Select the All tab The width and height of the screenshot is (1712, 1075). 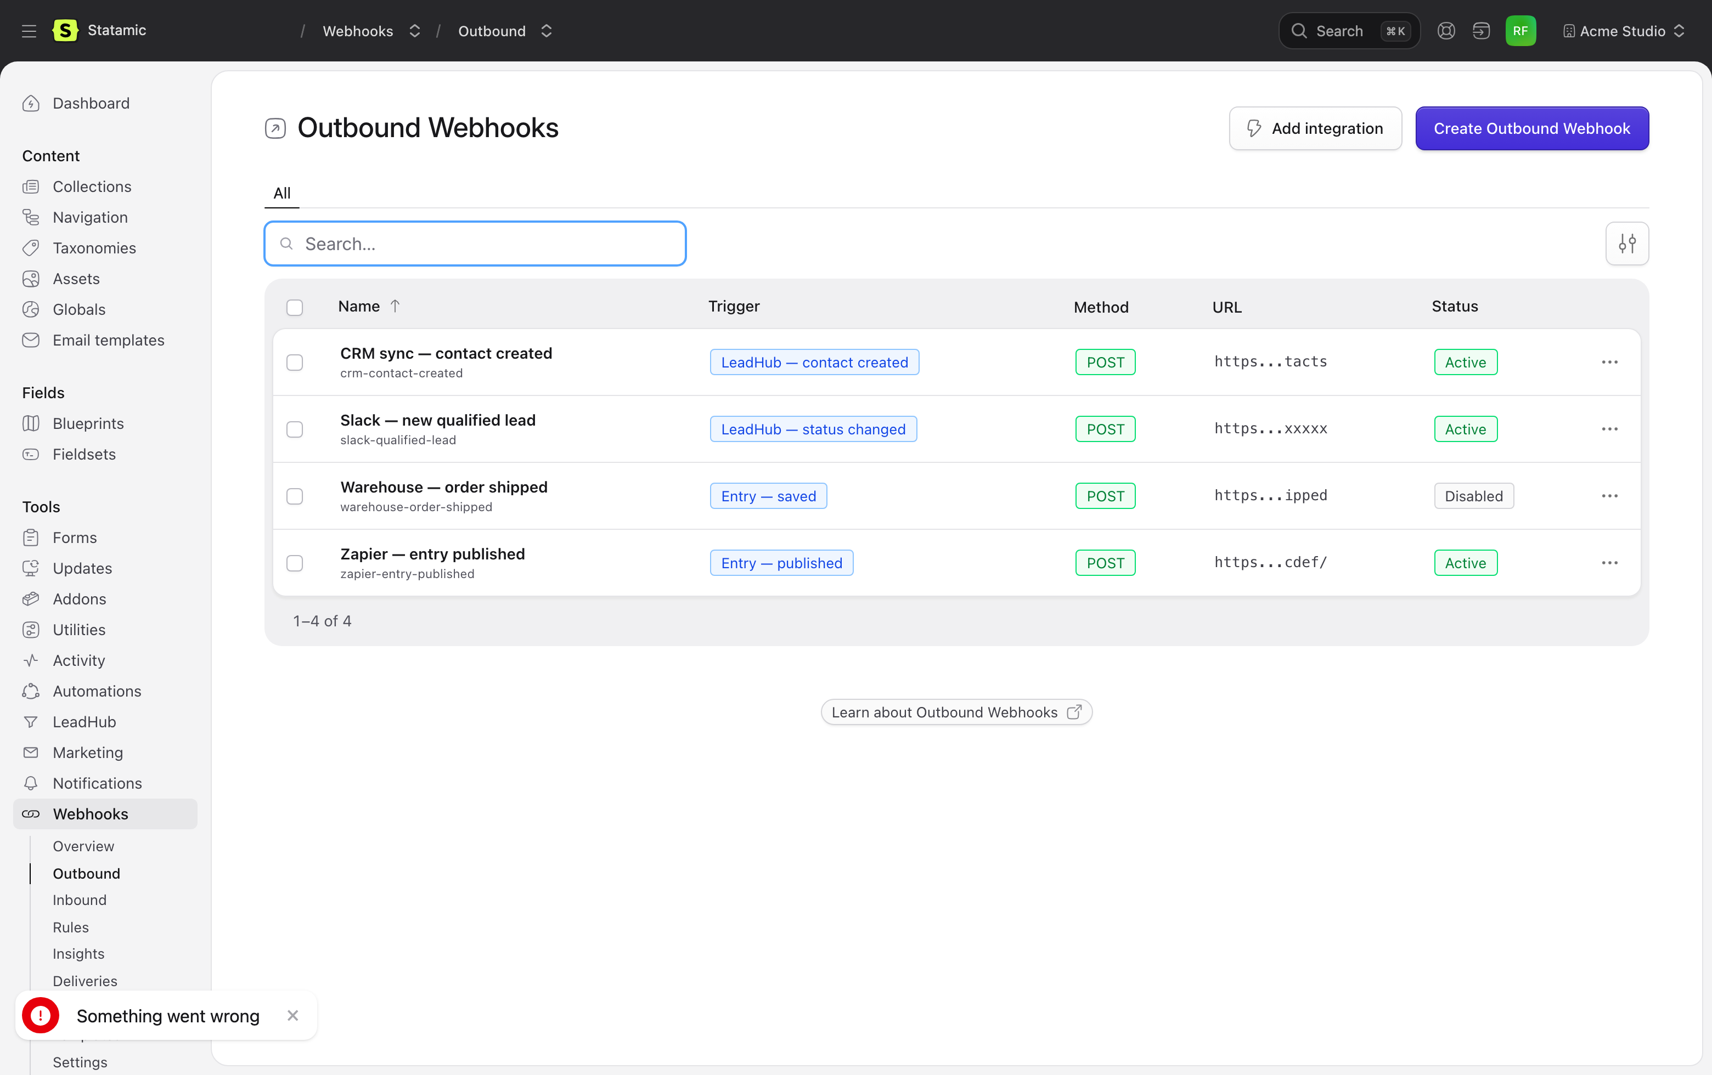click(281, 193)
